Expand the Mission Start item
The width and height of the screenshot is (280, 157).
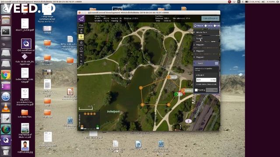pos(206,32)
